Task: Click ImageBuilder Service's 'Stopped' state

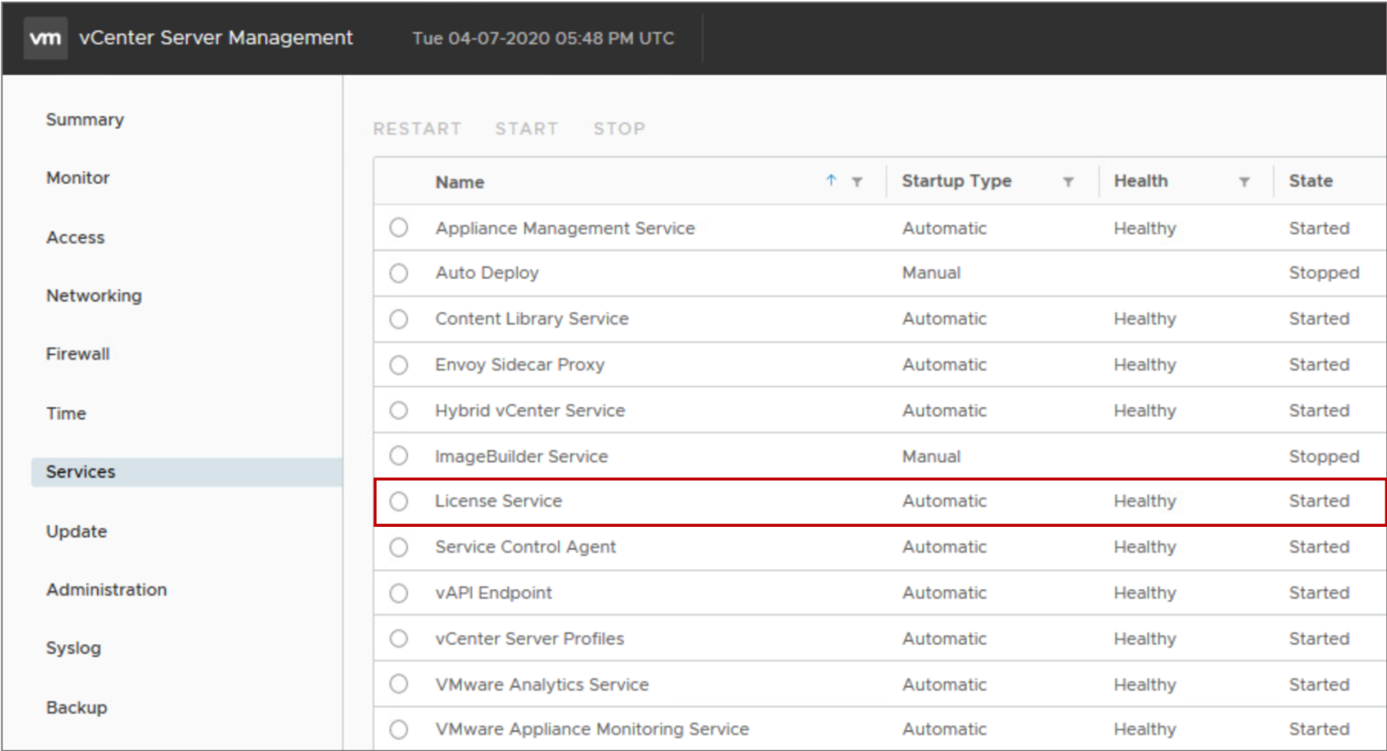Action: (x=1324, y=456)
